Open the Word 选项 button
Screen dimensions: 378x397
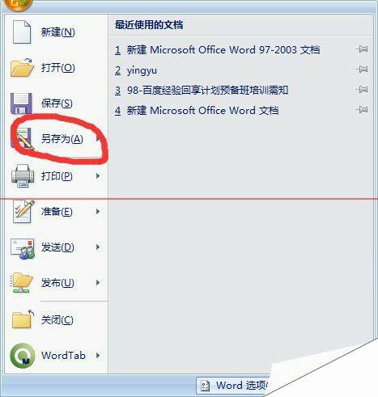pyautogui.click(x=233, y=386)
